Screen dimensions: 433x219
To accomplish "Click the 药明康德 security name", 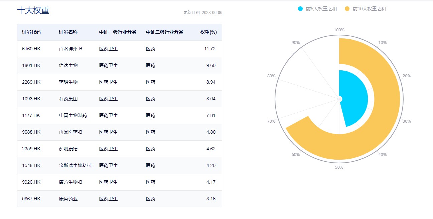I will (x=68, y=149).
